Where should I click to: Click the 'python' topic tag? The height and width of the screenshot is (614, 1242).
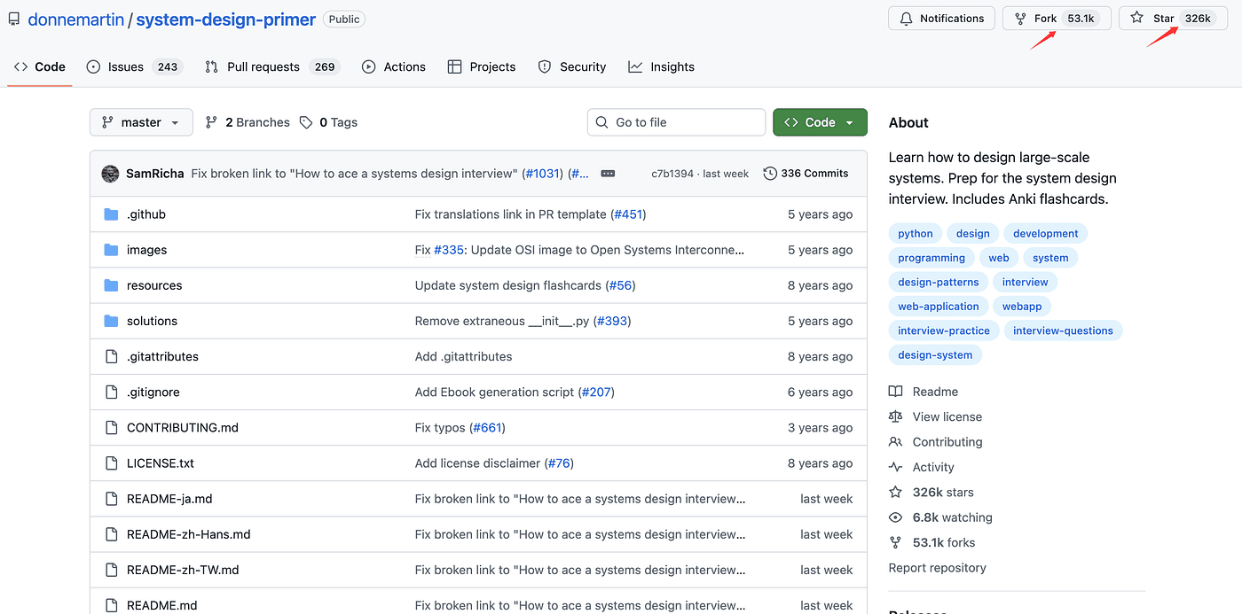tap(915, 234)
